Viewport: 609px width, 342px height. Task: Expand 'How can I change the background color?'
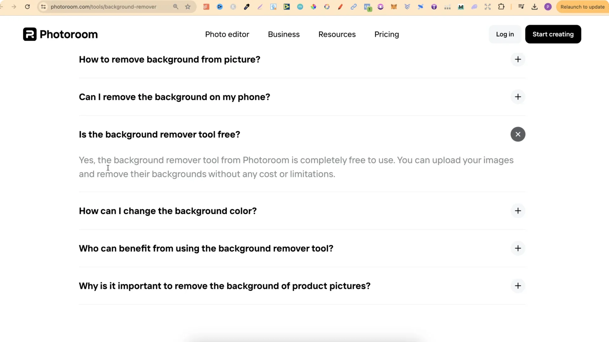(x=518, y=211)
